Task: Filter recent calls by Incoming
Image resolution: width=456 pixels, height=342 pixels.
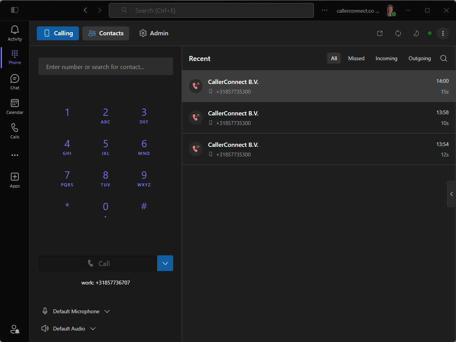Action: [x=386, y=58]
